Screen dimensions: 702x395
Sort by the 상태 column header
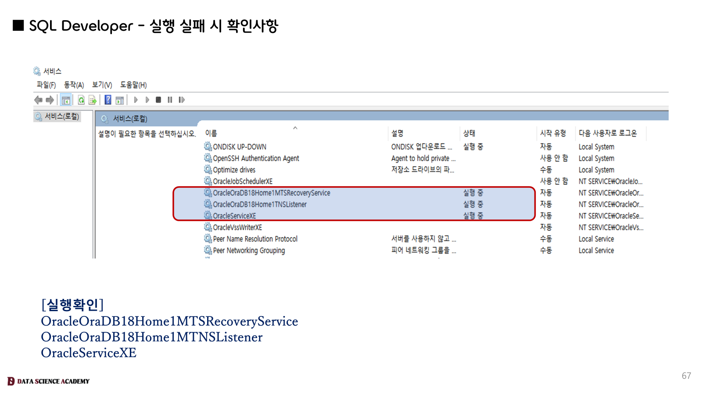[469, 133]
